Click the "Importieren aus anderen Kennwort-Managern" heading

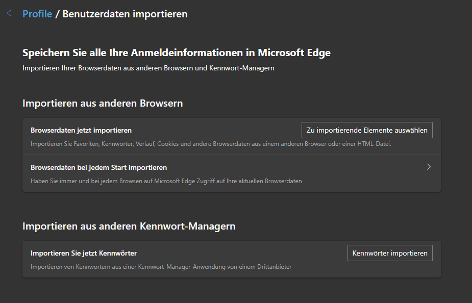(129, 226)
